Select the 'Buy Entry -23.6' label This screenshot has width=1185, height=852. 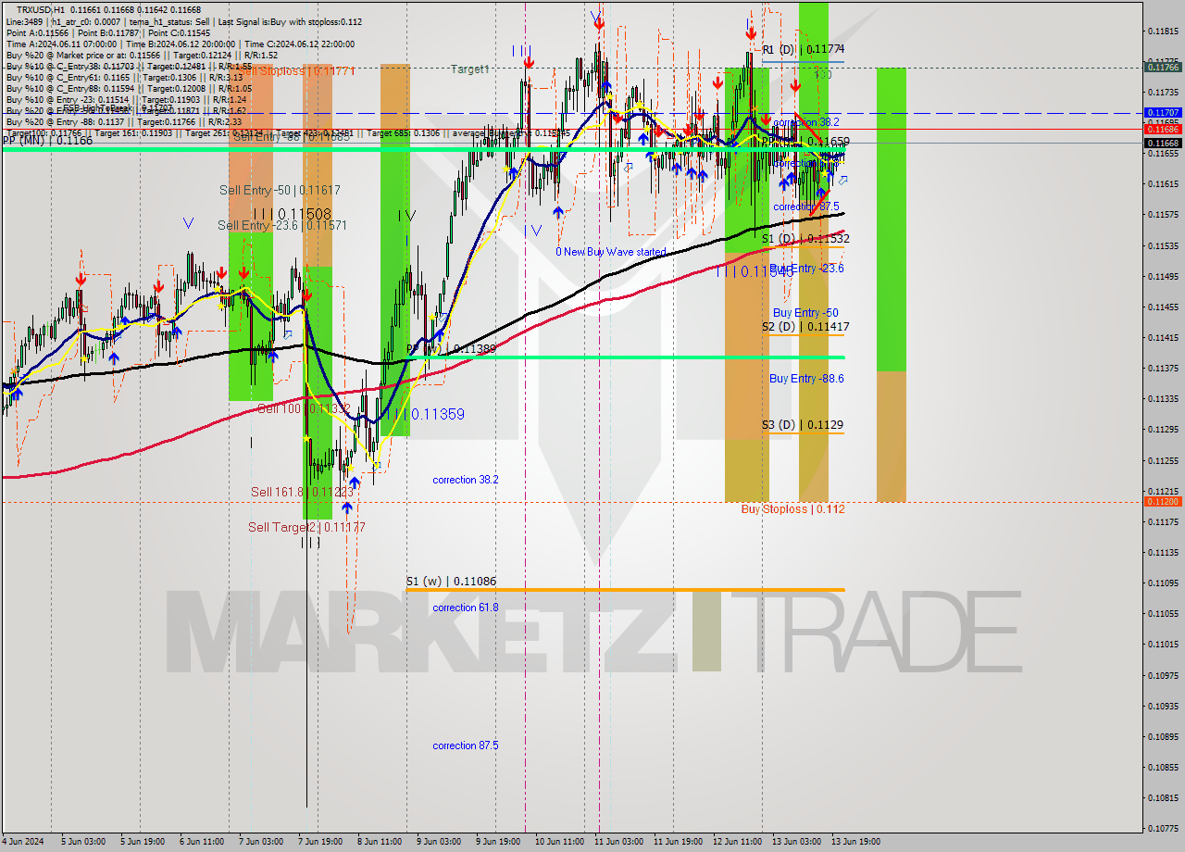(x=806, y=269)
